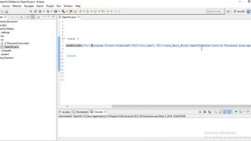Click the Back navigation arrow in toolbar

pos(108,11)
